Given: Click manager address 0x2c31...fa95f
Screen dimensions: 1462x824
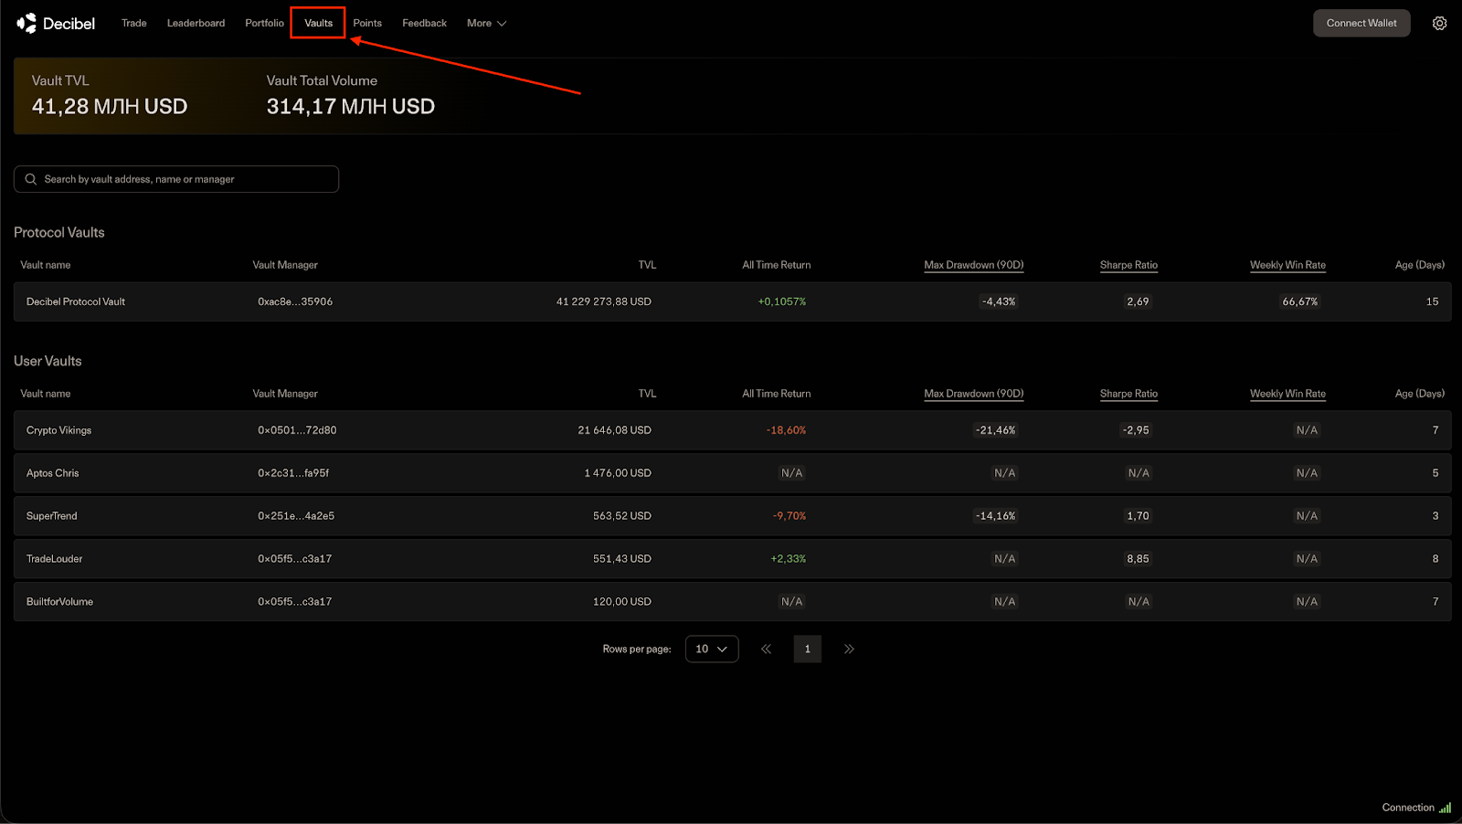Looking at the screenshot, I should tap(293, 473).
